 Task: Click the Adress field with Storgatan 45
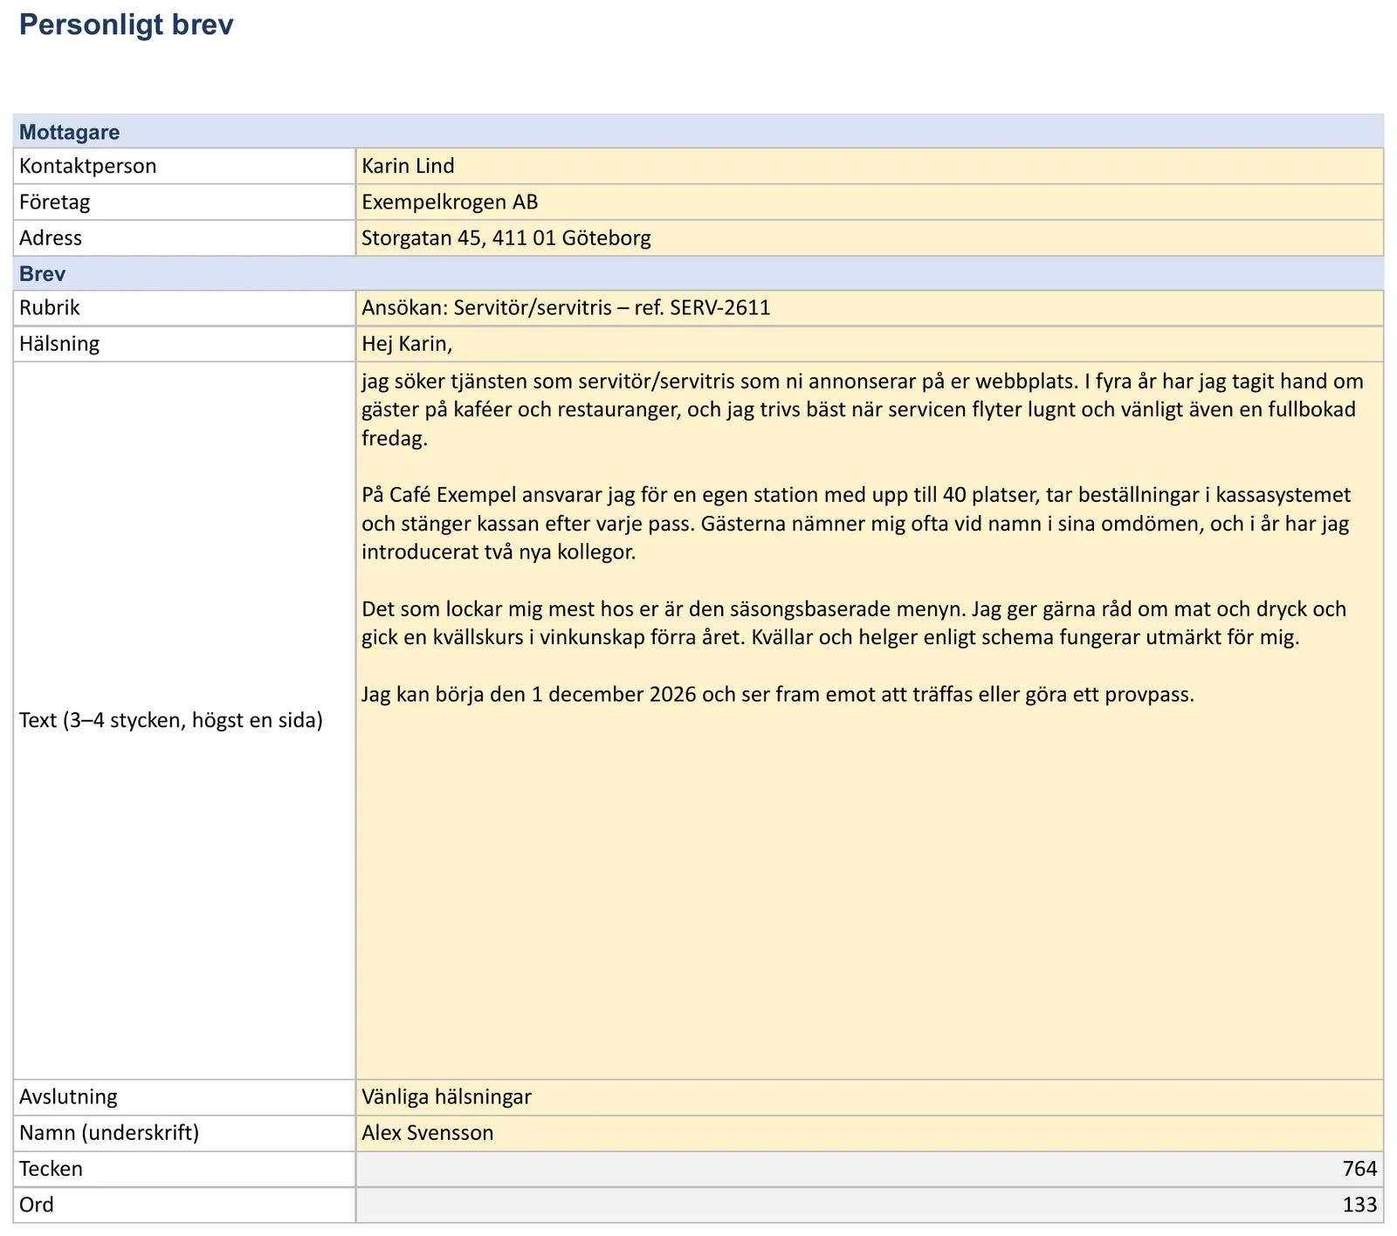click(x=870, y=237)
